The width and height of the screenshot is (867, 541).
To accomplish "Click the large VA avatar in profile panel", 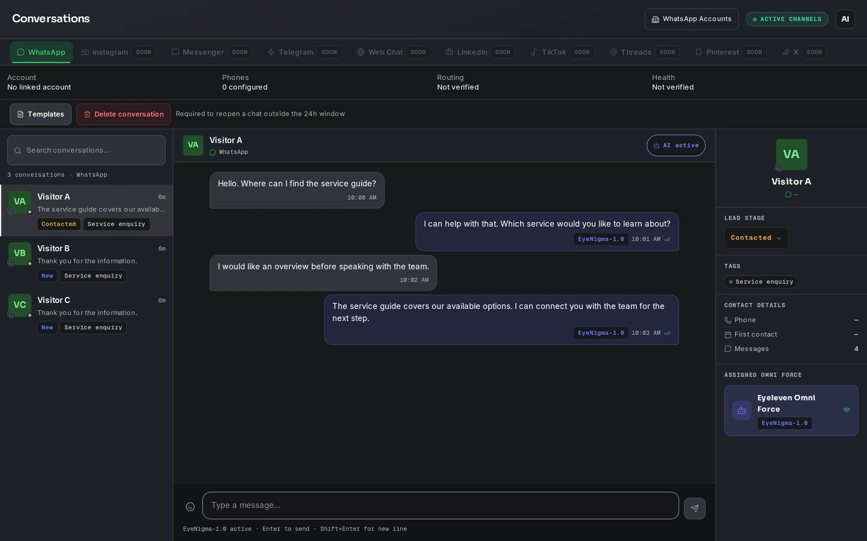I will (x=791, y=154).
